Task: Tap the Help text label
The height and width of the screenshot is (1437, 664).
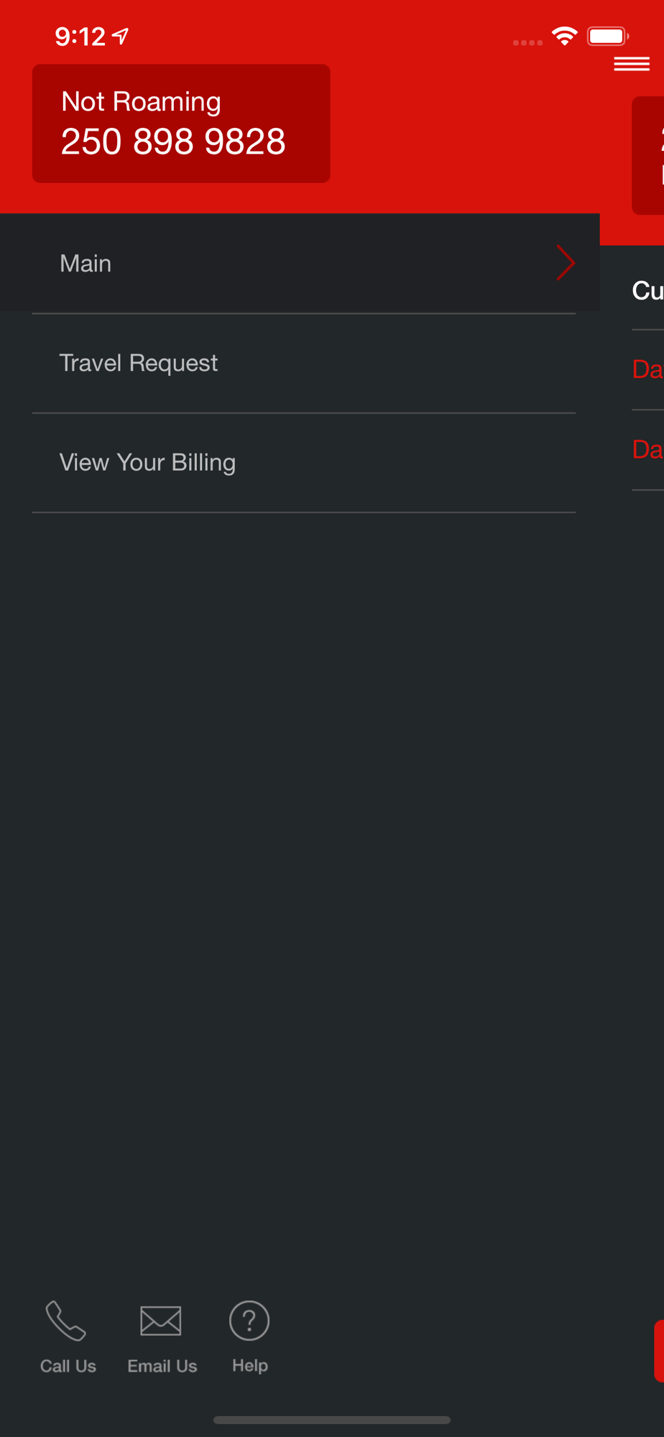Action: point(250,1365)
